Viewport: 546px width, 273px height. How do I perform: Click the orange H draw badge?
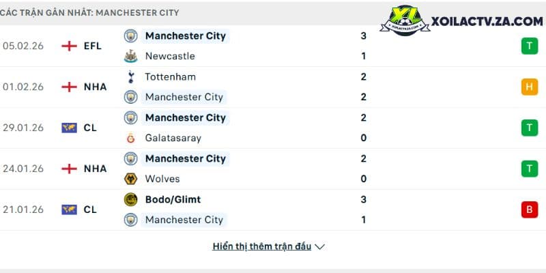pyautogui.click(x=530, y=87)
